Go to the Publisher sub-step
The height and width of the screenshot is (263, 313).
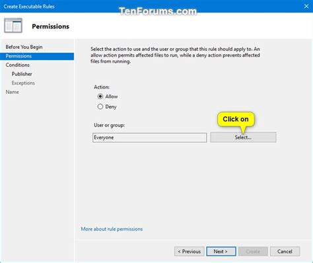pyautogui.click(x=22, y=74)
